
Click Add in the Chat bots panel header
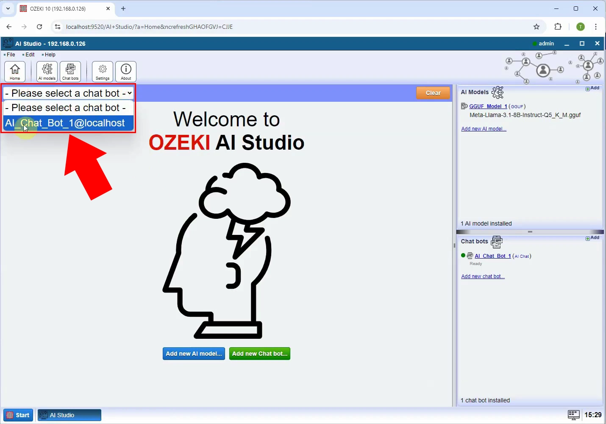point(592,238)
